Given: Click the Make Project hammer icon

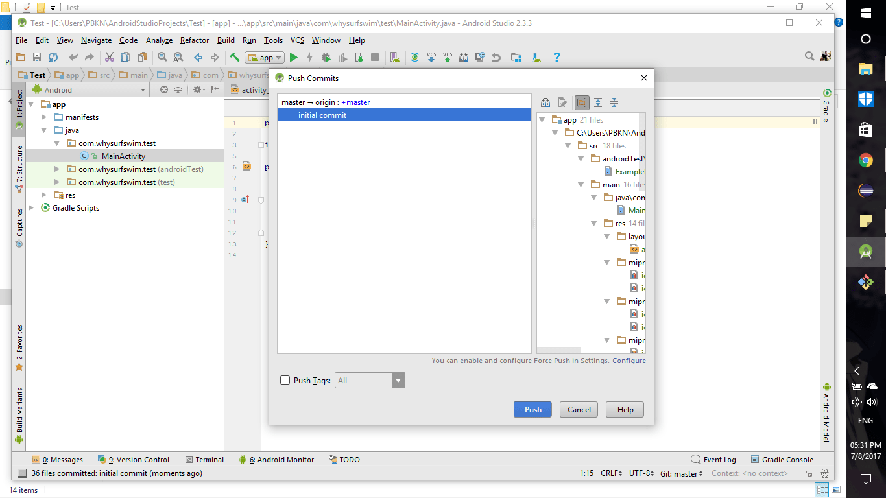Looking at the screenshot, I should coord(234,57).
